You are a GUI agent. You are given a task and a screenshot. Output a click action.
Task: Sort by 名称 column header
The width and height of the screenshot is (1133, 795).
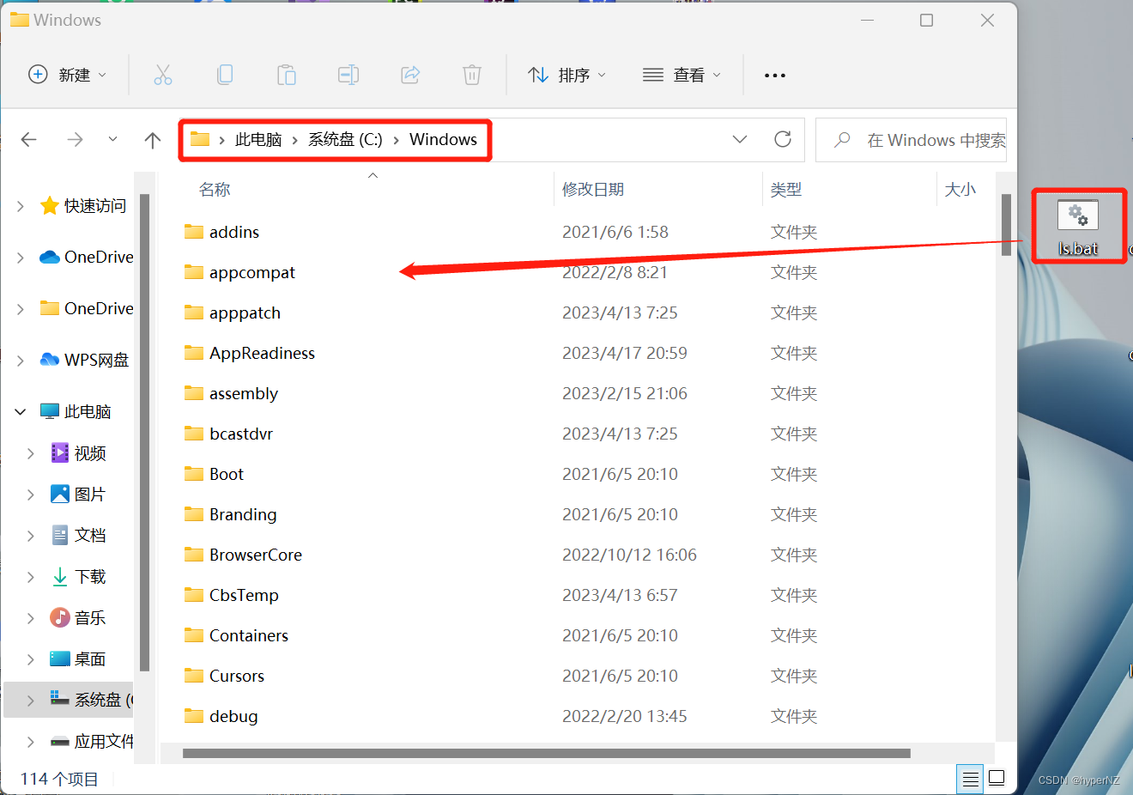pyautogui.click(x=215, y=190)
